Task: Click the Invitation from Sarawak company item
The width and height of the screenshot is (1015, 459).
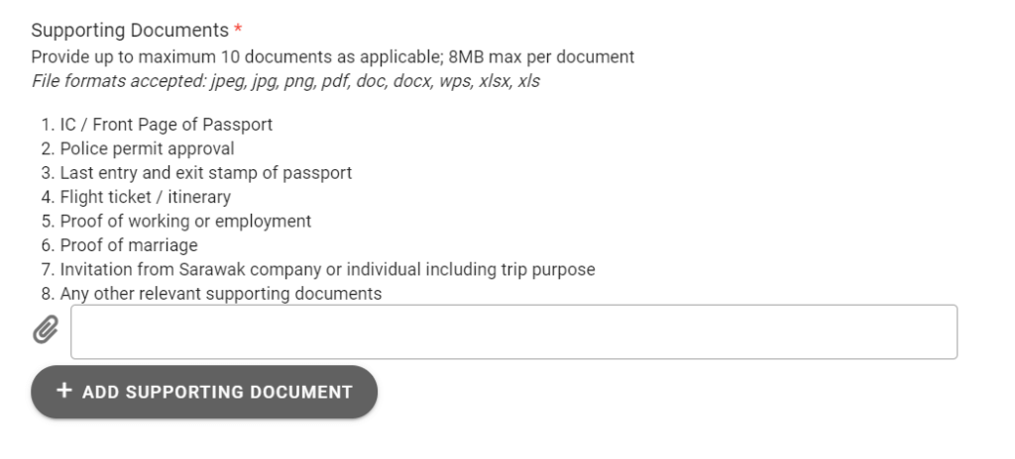Action: (x=327, y=270)
